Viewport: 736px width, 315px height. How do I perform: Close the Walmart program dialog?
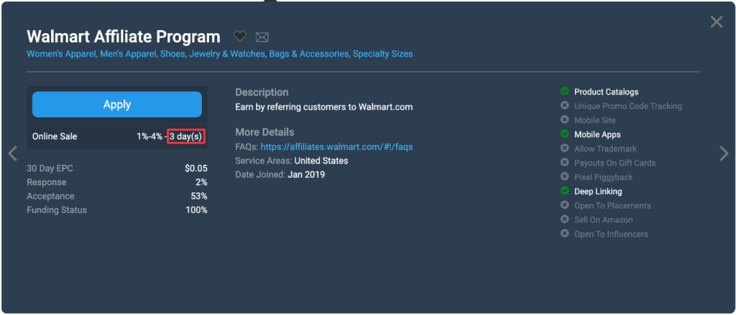717,22
